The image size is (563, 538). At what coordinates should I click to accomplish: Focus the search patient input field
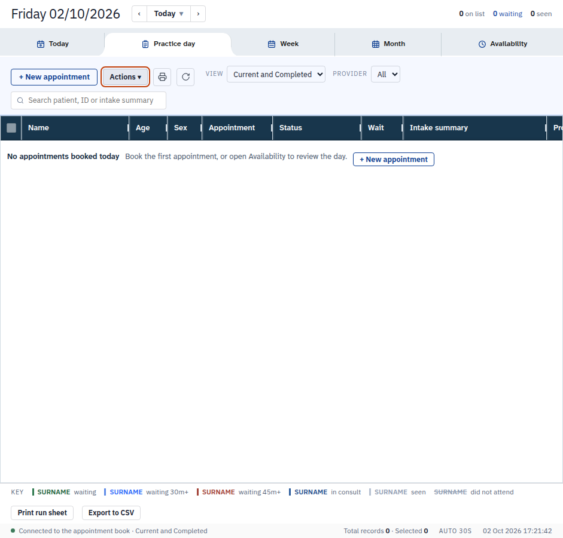coord(89,100)
